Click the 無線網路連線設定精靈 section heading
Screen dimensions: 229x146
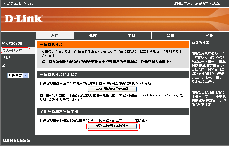(113, 75)
